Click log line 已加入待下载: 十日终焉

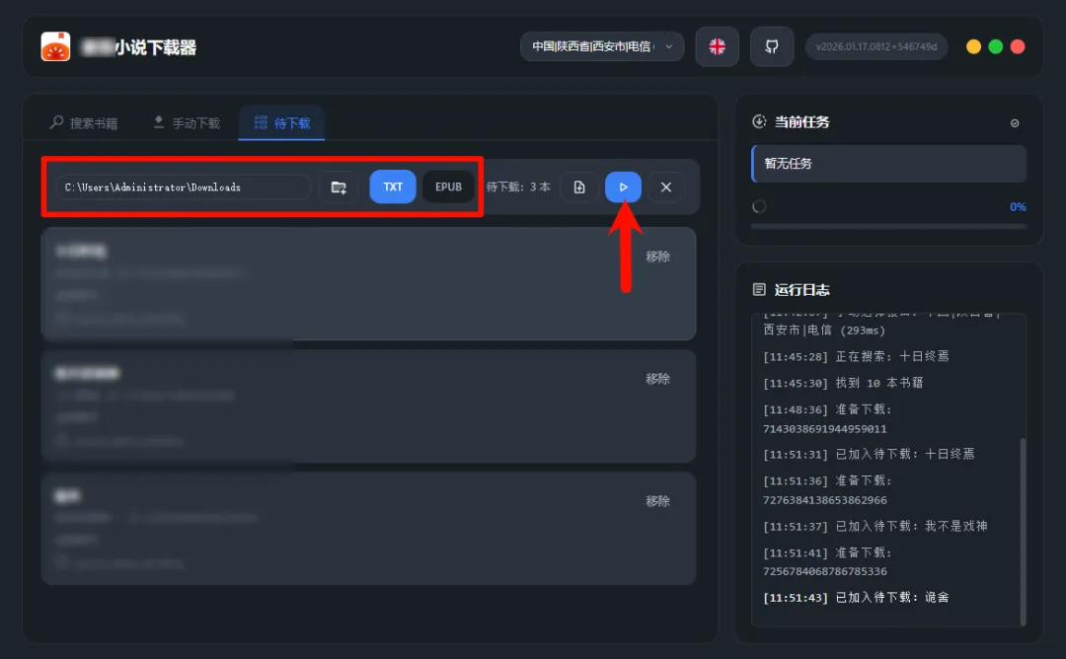869,454
